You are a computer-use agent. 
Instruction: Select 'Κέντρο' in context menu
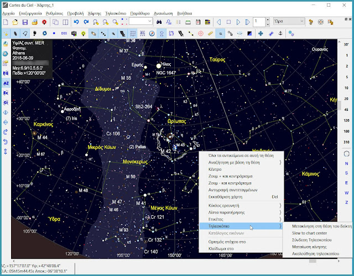(241, 169)
